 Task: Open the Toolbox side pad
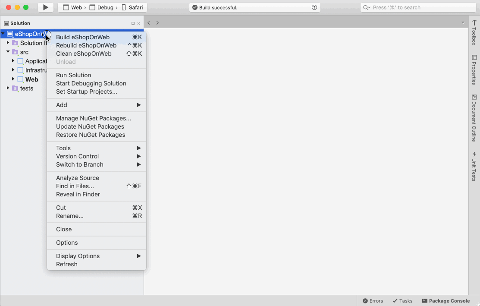[x=474, y=32]
